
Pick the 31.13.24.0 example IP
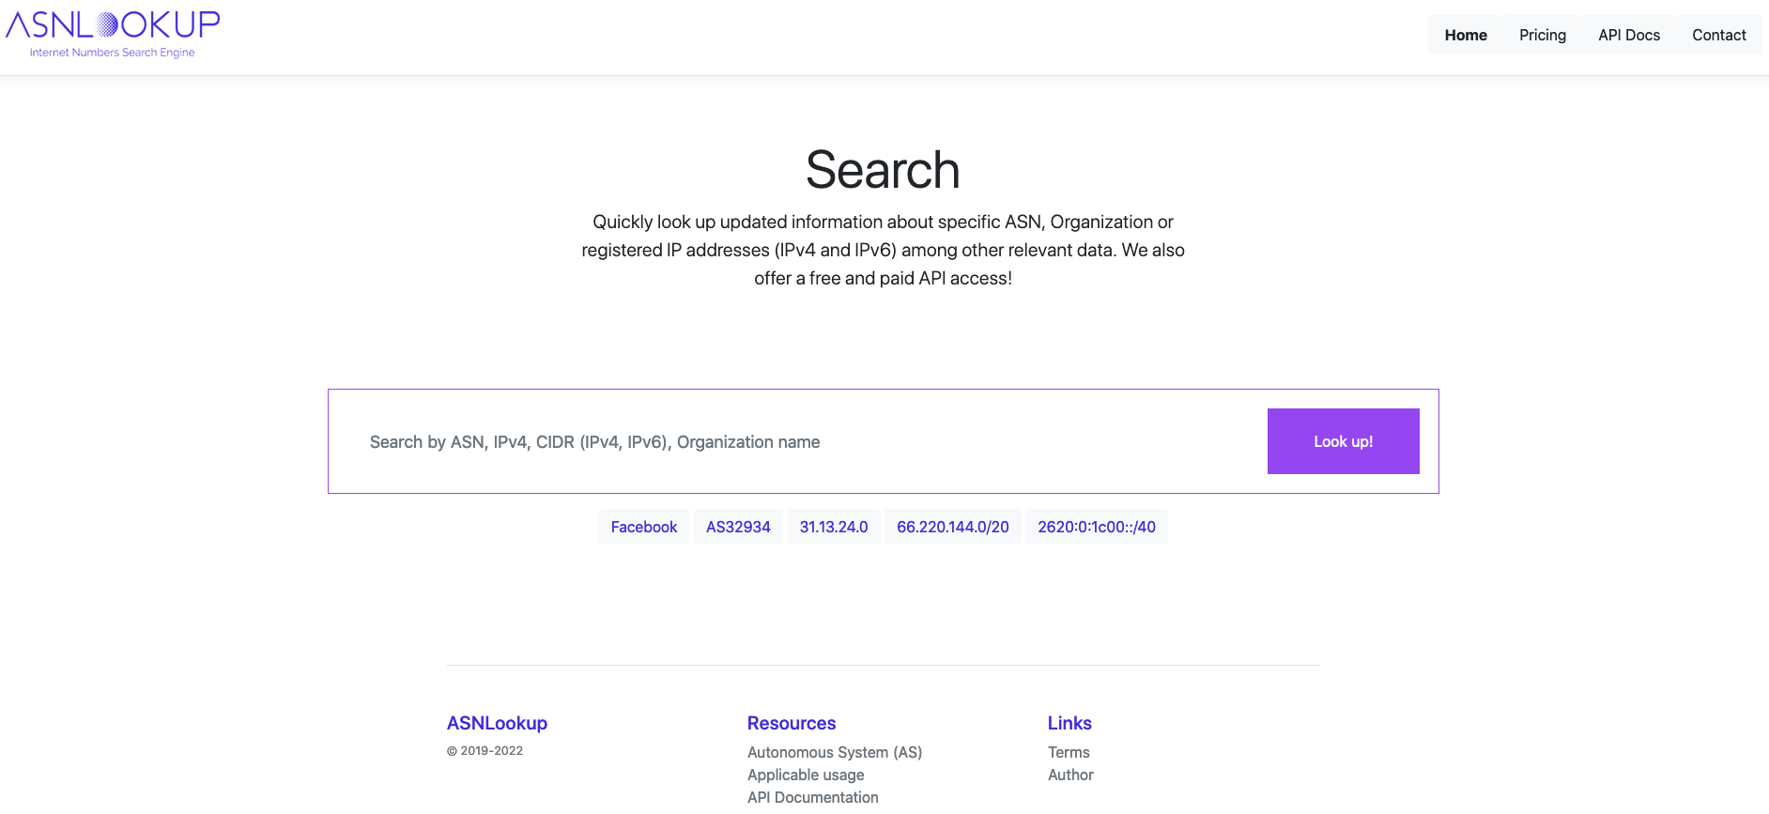[x=833, y=527]
